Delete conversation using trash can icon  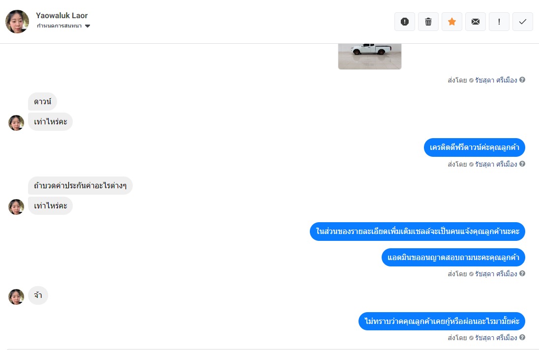point(428,22)
